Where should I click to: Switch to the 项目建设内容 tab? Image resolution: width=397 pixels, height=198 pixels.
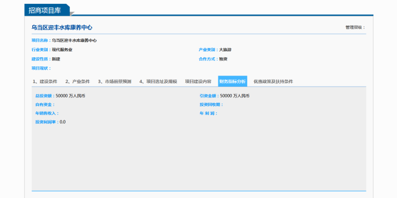pos(198,81)
